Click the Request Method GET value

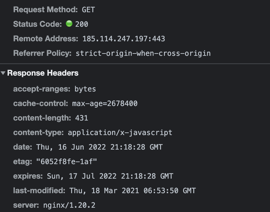(x=88, y=10)
